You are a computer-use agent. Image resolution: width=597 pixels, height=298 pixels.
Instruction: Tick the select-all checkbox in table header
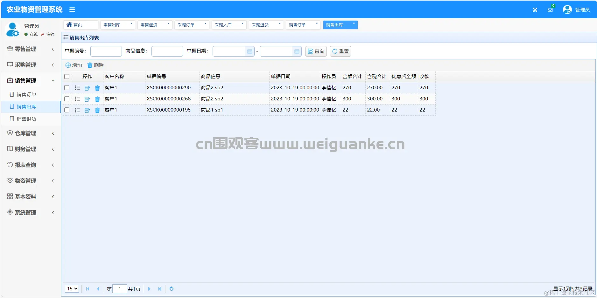point(67,77)
